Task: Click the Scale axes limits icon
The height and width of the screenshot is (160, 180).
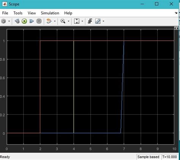Action: 77,21
